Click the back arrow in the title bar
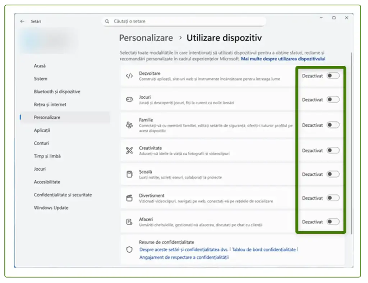The height and width of the screenshot is (283, 368). (x=22, y=21)
